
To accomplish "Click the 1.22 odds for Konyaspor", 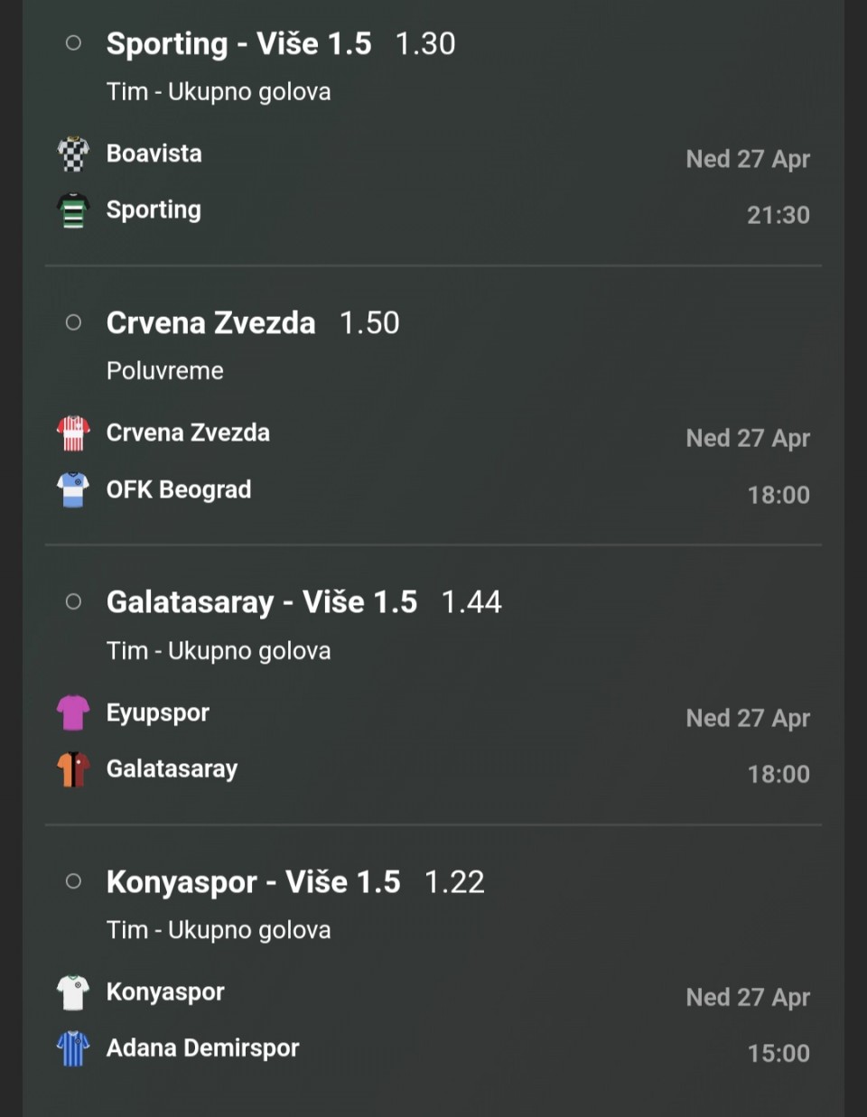I will [454, 882].
